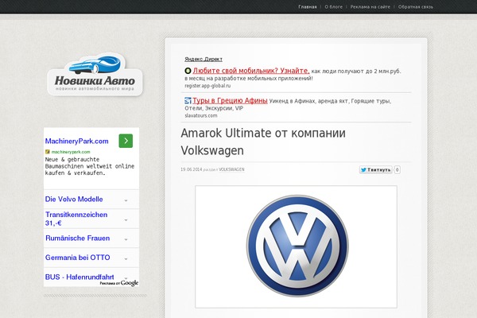Open ad link Туры в Грецию Афины
Image resolution: width=477 pixels, height=318 pixels.
[230, 100]
